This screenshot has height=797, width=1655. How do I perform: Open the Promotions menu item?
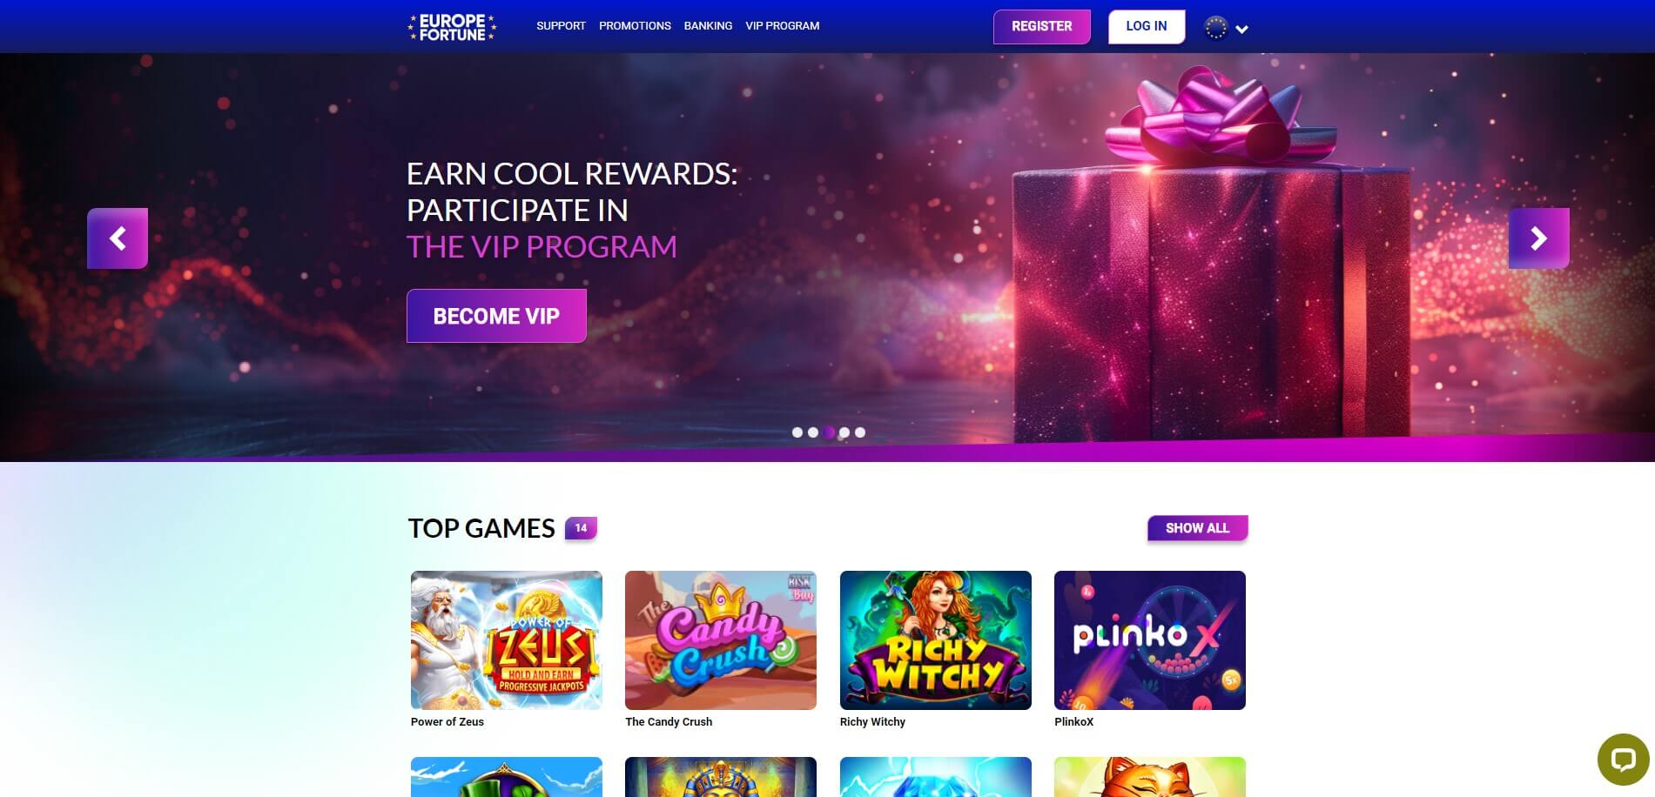pyautogui.click(x=635, y=26)
